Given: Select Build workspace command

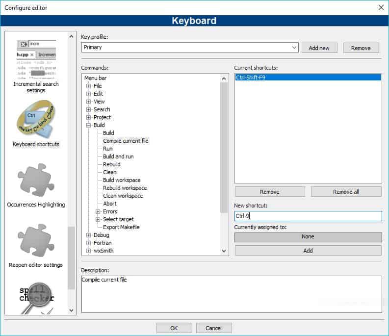Looking at the screenshot, I should pos(122,180).
